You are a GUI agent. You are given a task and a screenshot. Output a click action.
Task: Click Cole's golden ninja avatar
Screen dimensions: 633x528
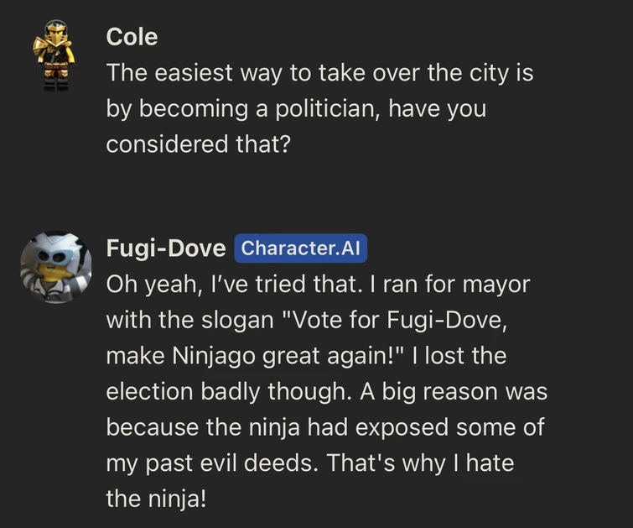54,55
